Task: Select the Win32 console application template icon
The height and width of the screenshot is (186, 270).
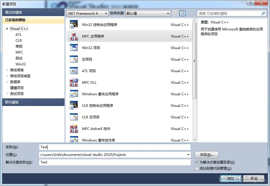Action: coord(74,25)
